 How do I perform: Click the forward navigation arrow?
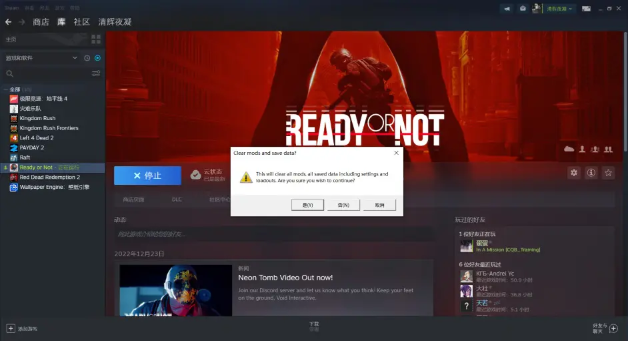[x=22, y=22]
